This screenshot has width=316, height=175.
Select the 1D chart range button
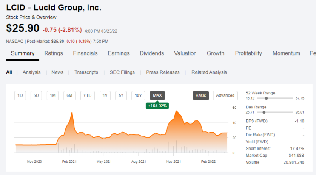20,95
